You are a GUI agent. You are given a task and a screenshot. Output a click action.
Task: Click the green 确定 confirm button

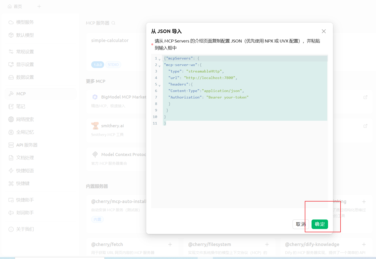click(320, 224)
